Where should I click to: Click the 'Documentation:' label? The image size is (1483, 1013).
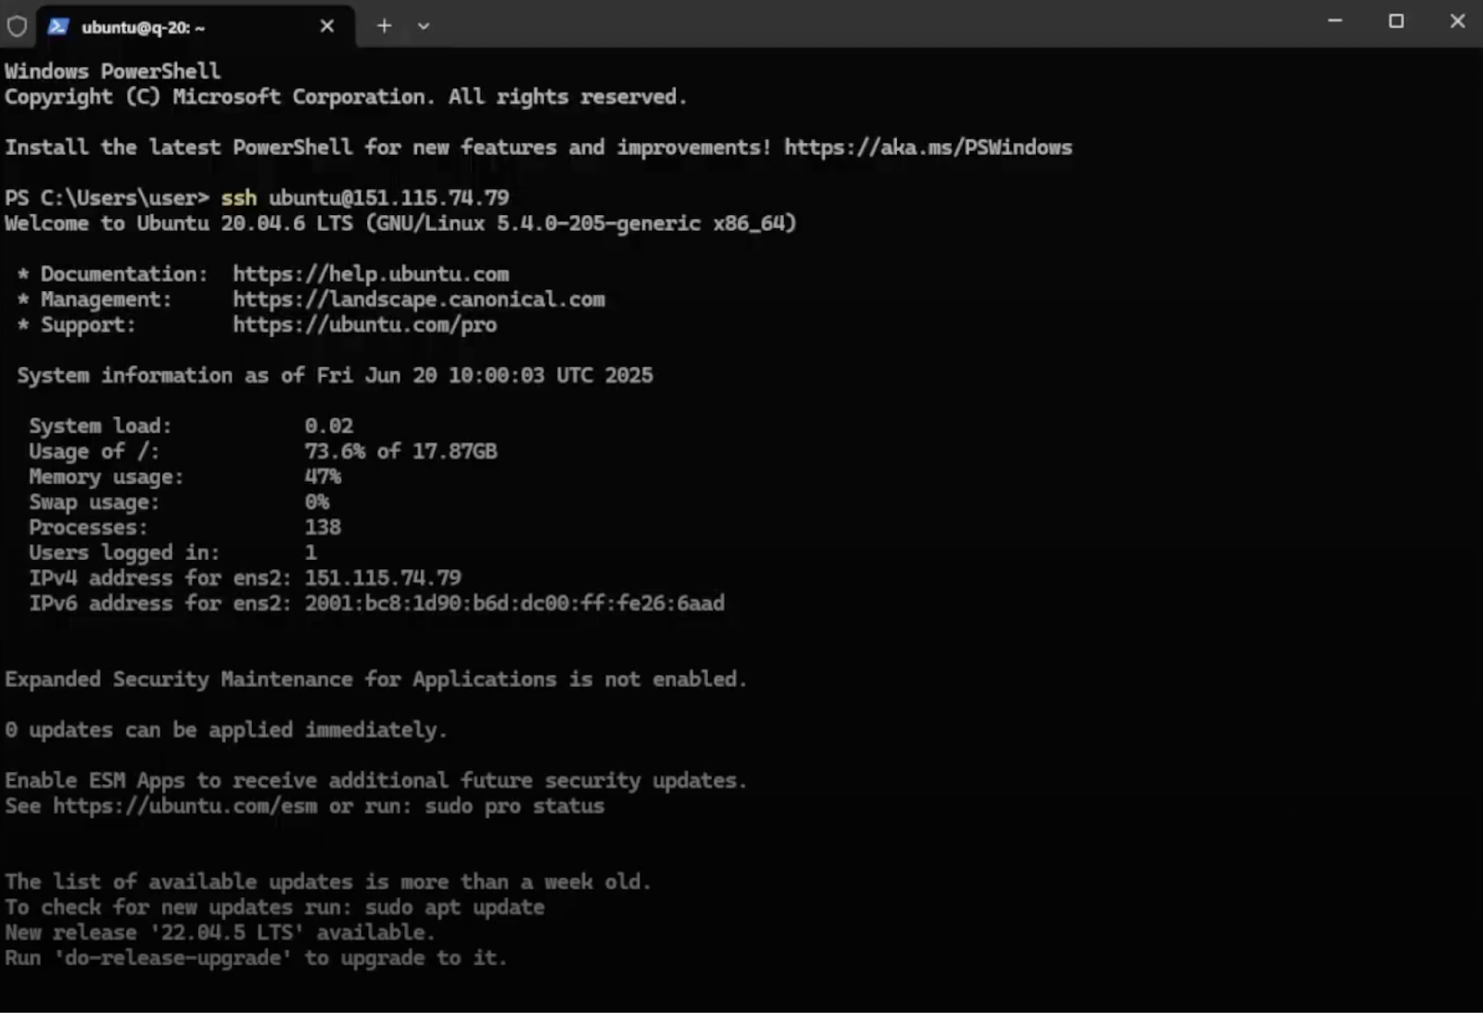pyautogui.click(x=124, y=274)
